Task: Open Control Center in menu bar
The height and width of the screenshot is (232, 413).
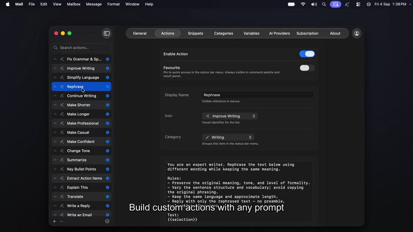Action: tap(358, 4)
